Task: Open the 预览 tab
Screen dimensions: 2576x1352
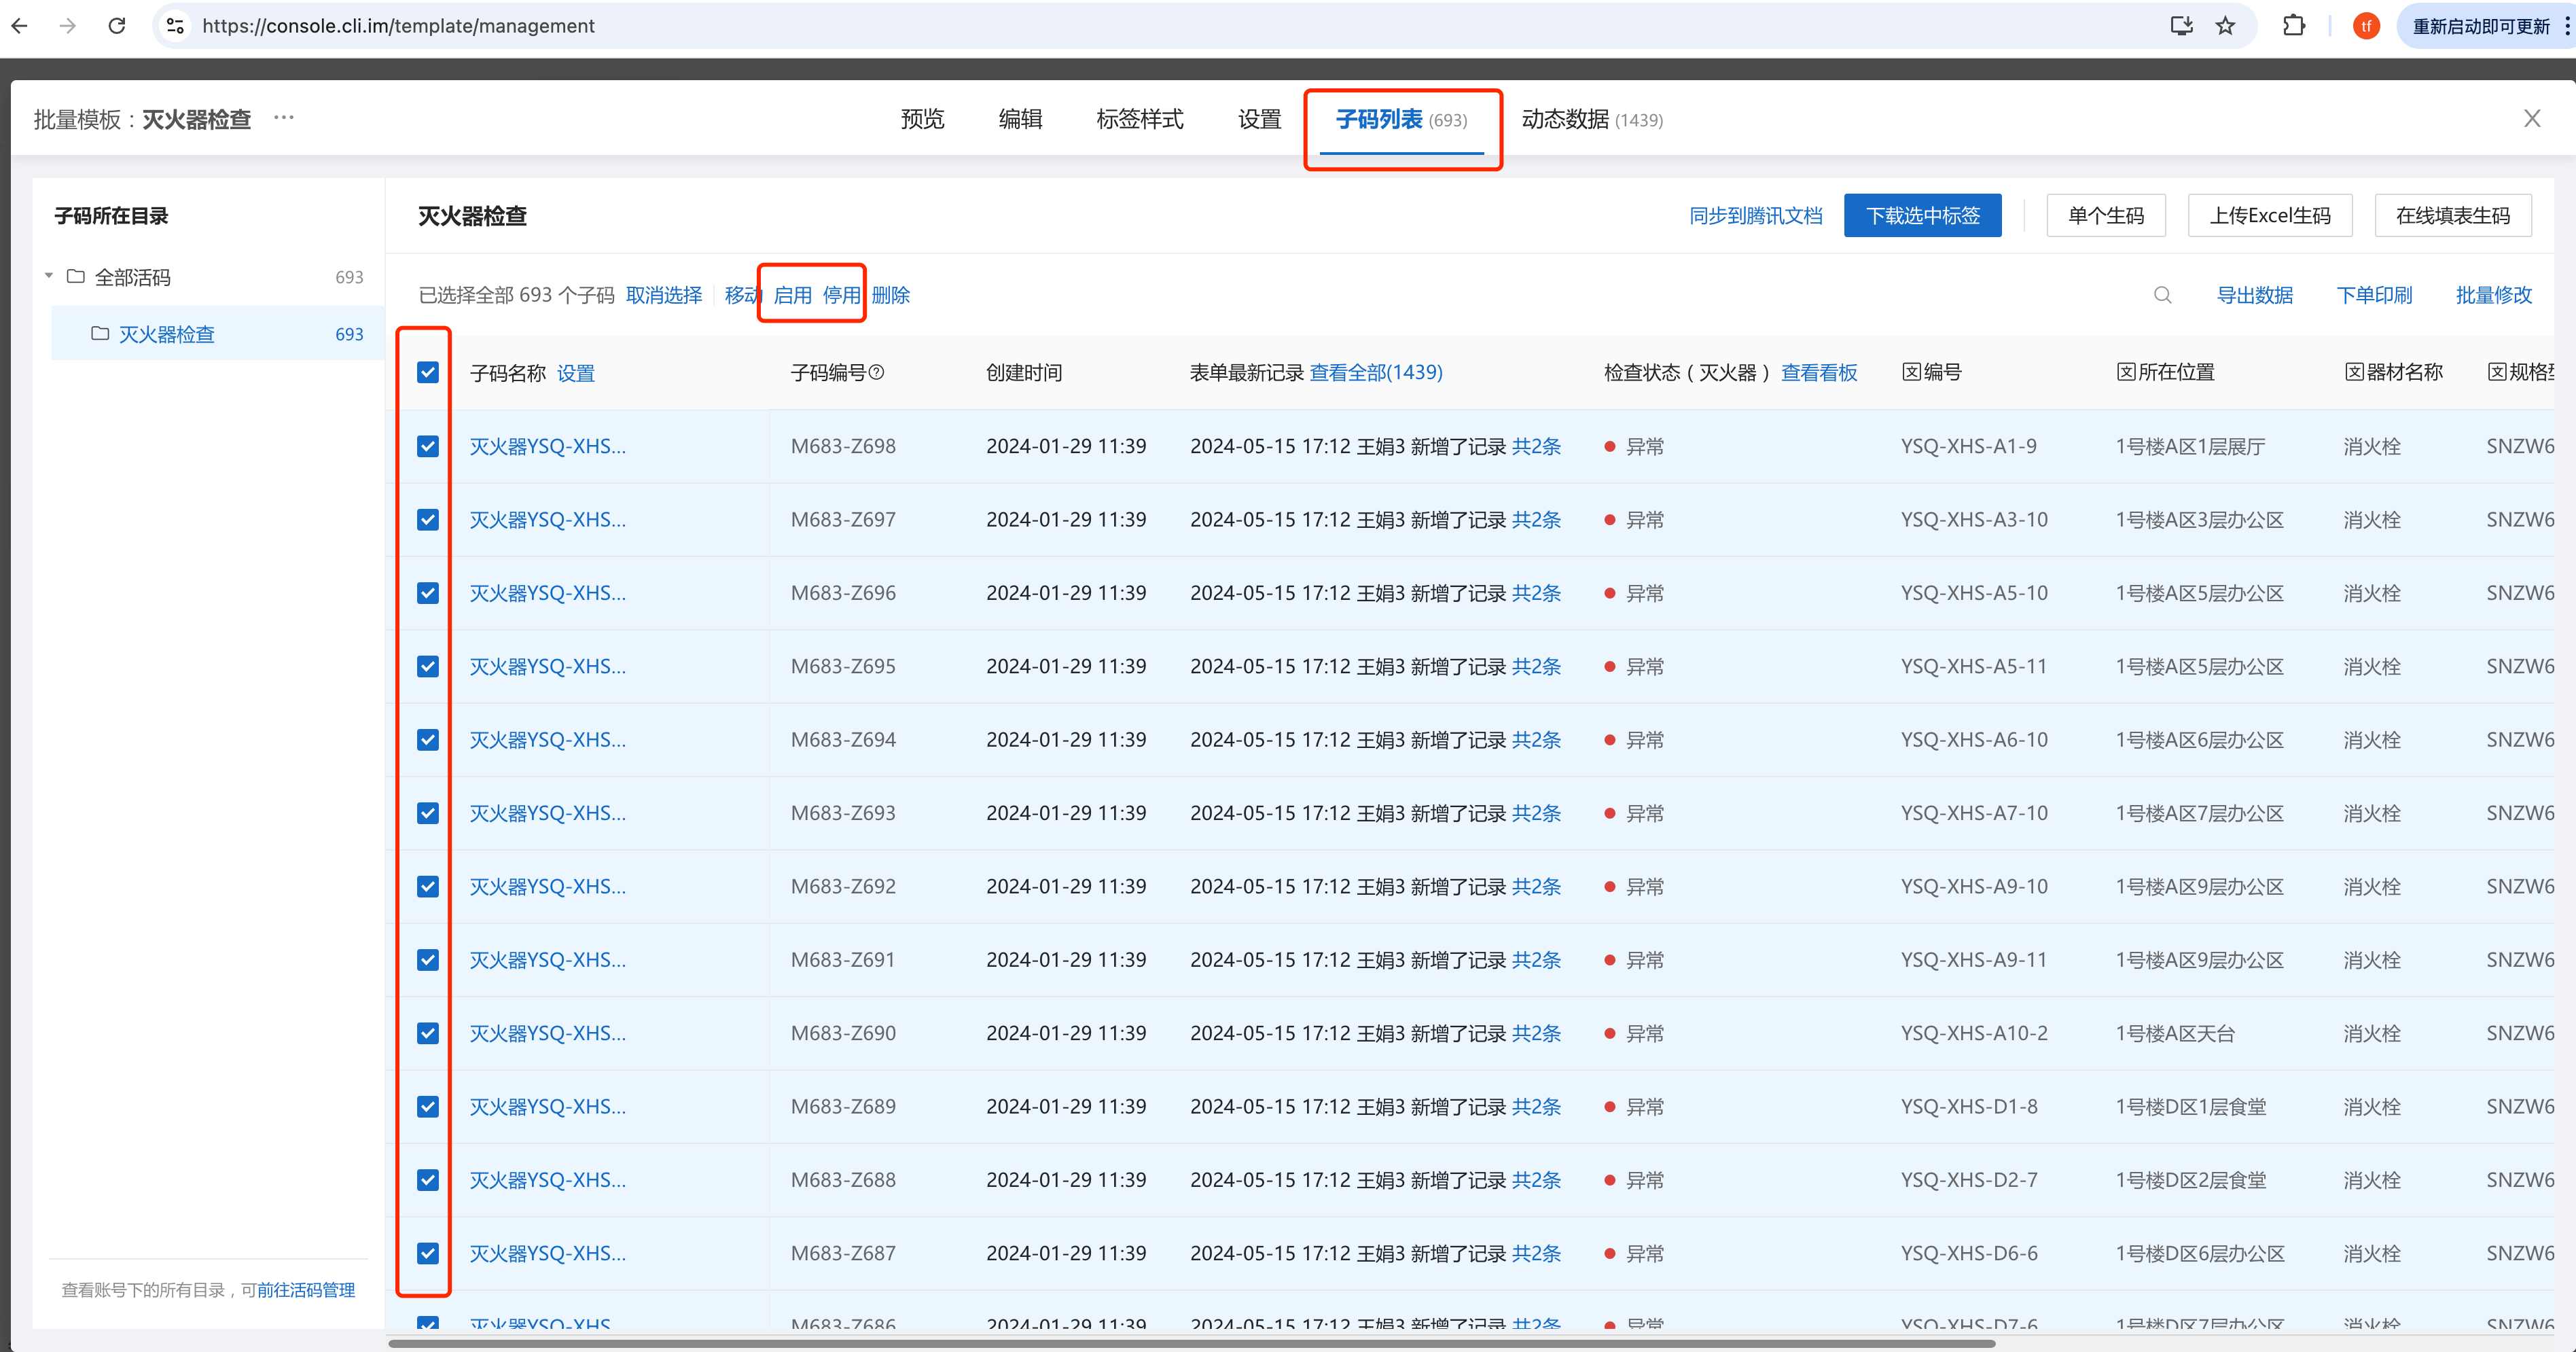Action: pyautogui.click(x=921, y=119)
